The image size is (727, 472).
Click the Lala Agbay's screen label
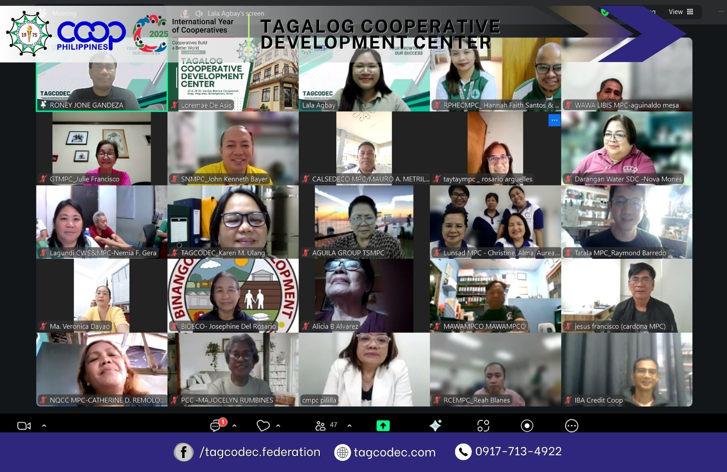pyautogui.click(x=235, y=14)
